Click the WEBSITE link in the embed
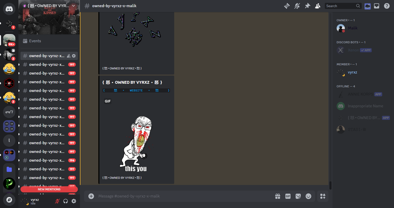The width and height of the screenshot is (394, 208). 136,90
